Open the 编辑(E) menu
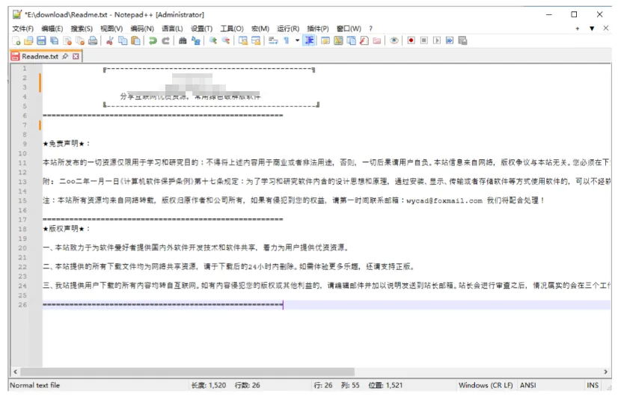This screenshot has height=397, width=618. (x=52, y=28)
